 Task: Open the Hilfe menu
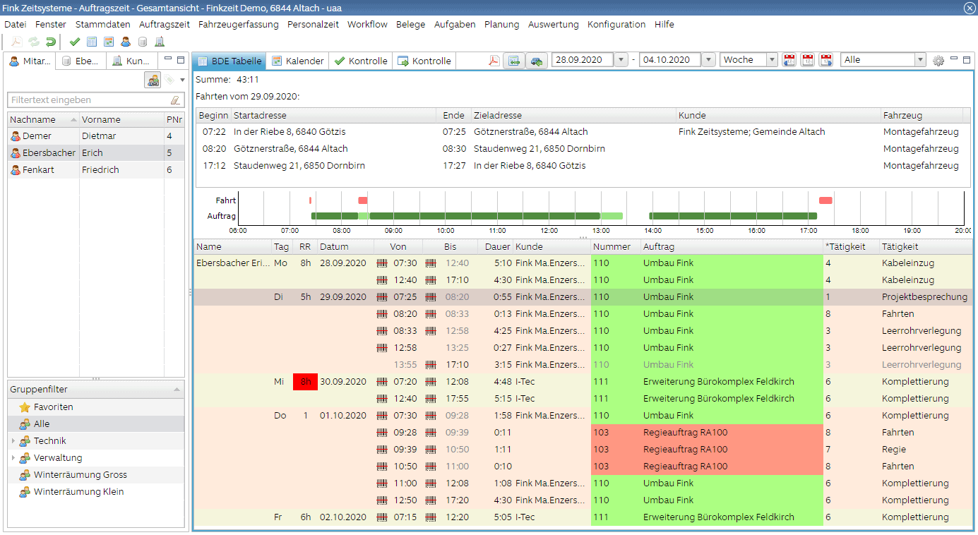click(664, 24)
